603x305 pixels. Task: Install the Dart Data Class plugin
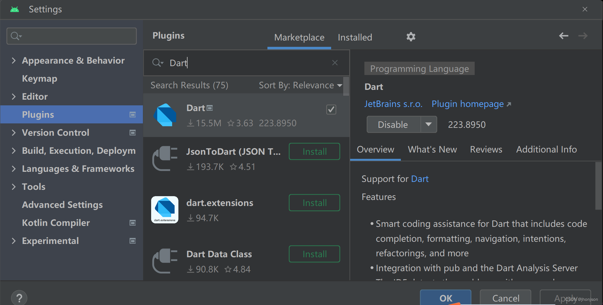click(x=314, y=254)
